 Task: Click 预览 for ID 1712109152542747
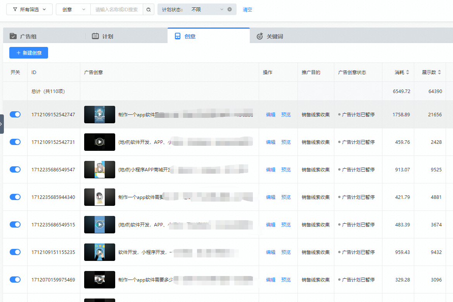pos(286,115)
